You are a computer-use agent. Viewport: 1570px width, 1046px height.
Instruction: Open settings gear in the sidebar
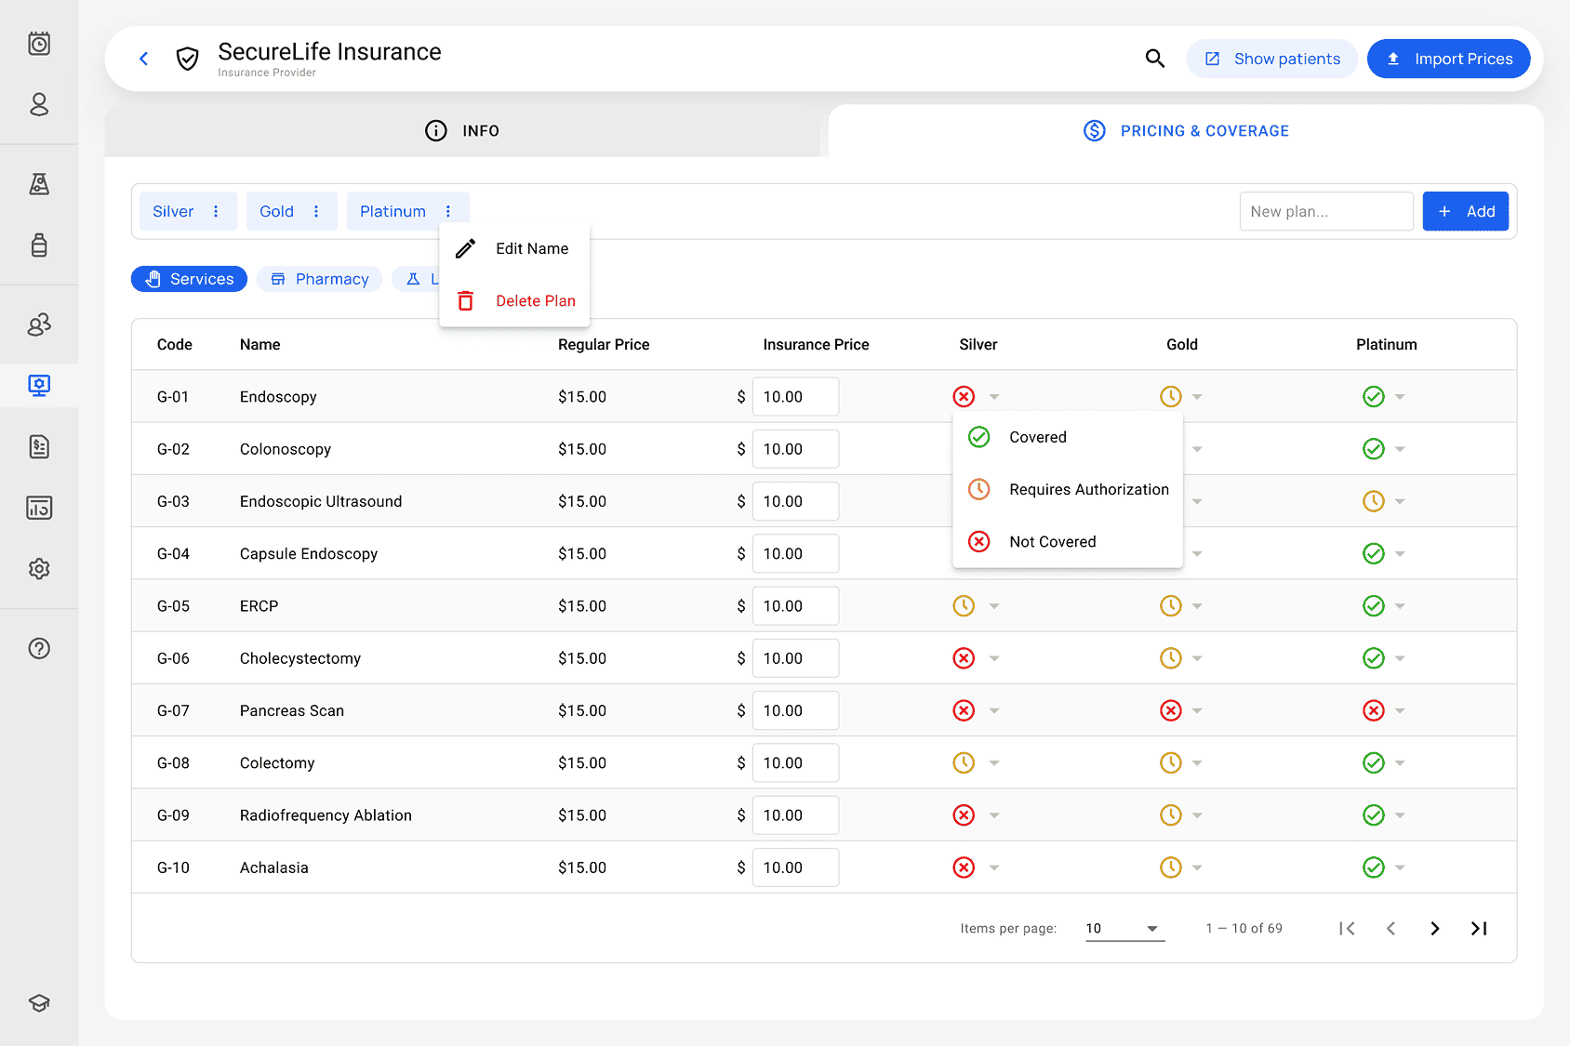coord(39,568)
